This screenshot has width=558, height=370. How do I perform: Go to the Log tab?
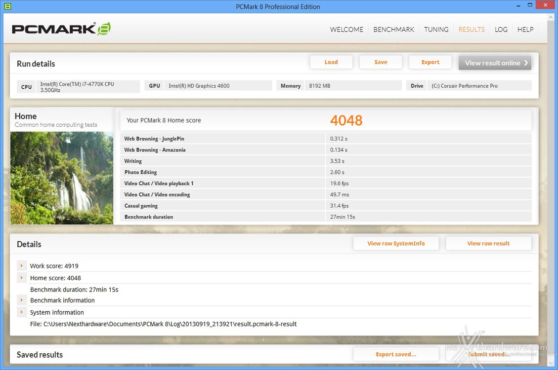(x=501, y=30)
